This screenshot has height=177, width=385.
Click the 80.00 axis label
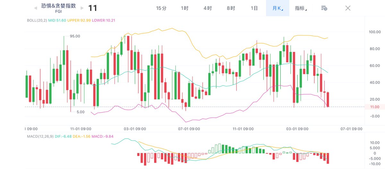coord(375,49)
